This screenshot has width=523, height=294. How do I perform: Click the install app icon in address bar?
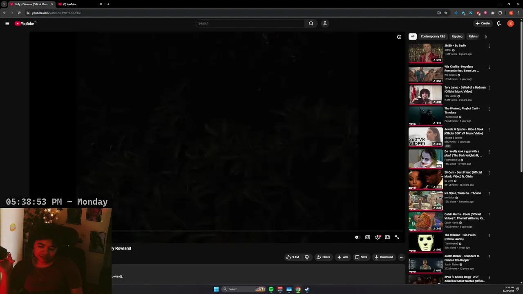coord(439,13)
